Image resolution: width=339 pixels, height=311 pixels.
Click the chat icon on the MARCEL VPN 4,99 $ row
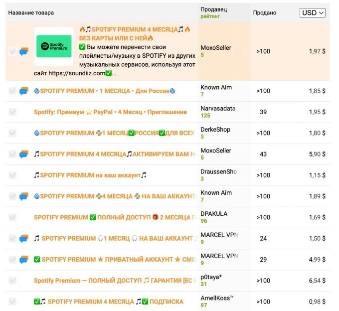pyautogui.click(x=24, y=260)
